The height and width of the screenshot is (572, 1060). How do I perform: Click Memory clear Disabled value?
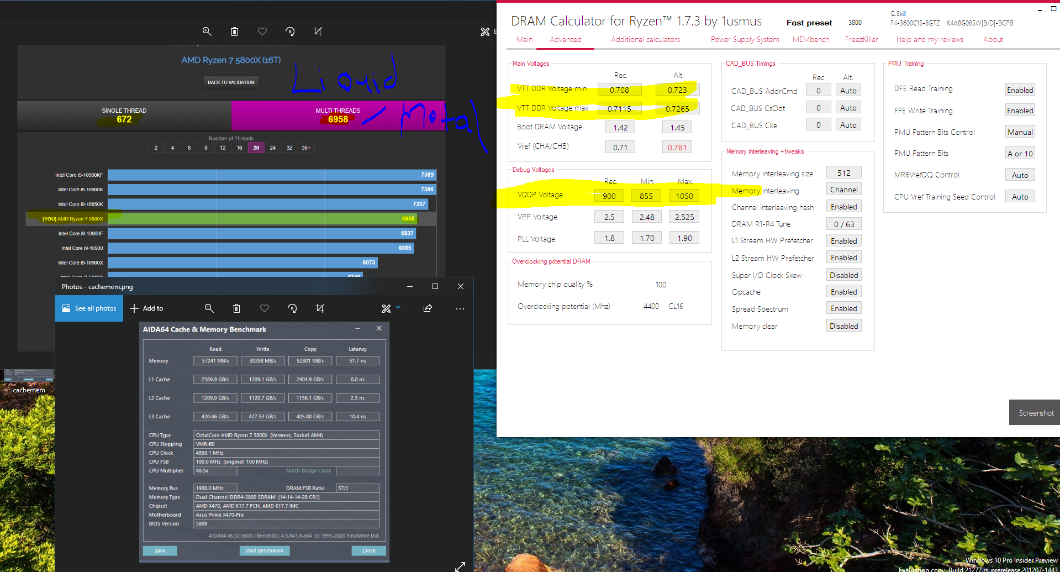tap(844, 326)
